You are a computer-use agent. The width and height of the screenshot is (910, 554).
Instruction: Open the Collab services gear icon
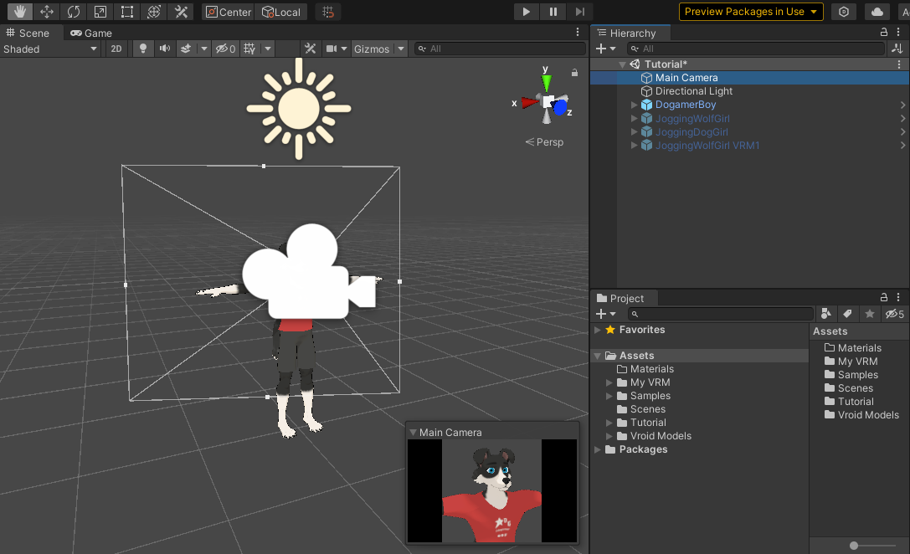(x=844, y=12)
